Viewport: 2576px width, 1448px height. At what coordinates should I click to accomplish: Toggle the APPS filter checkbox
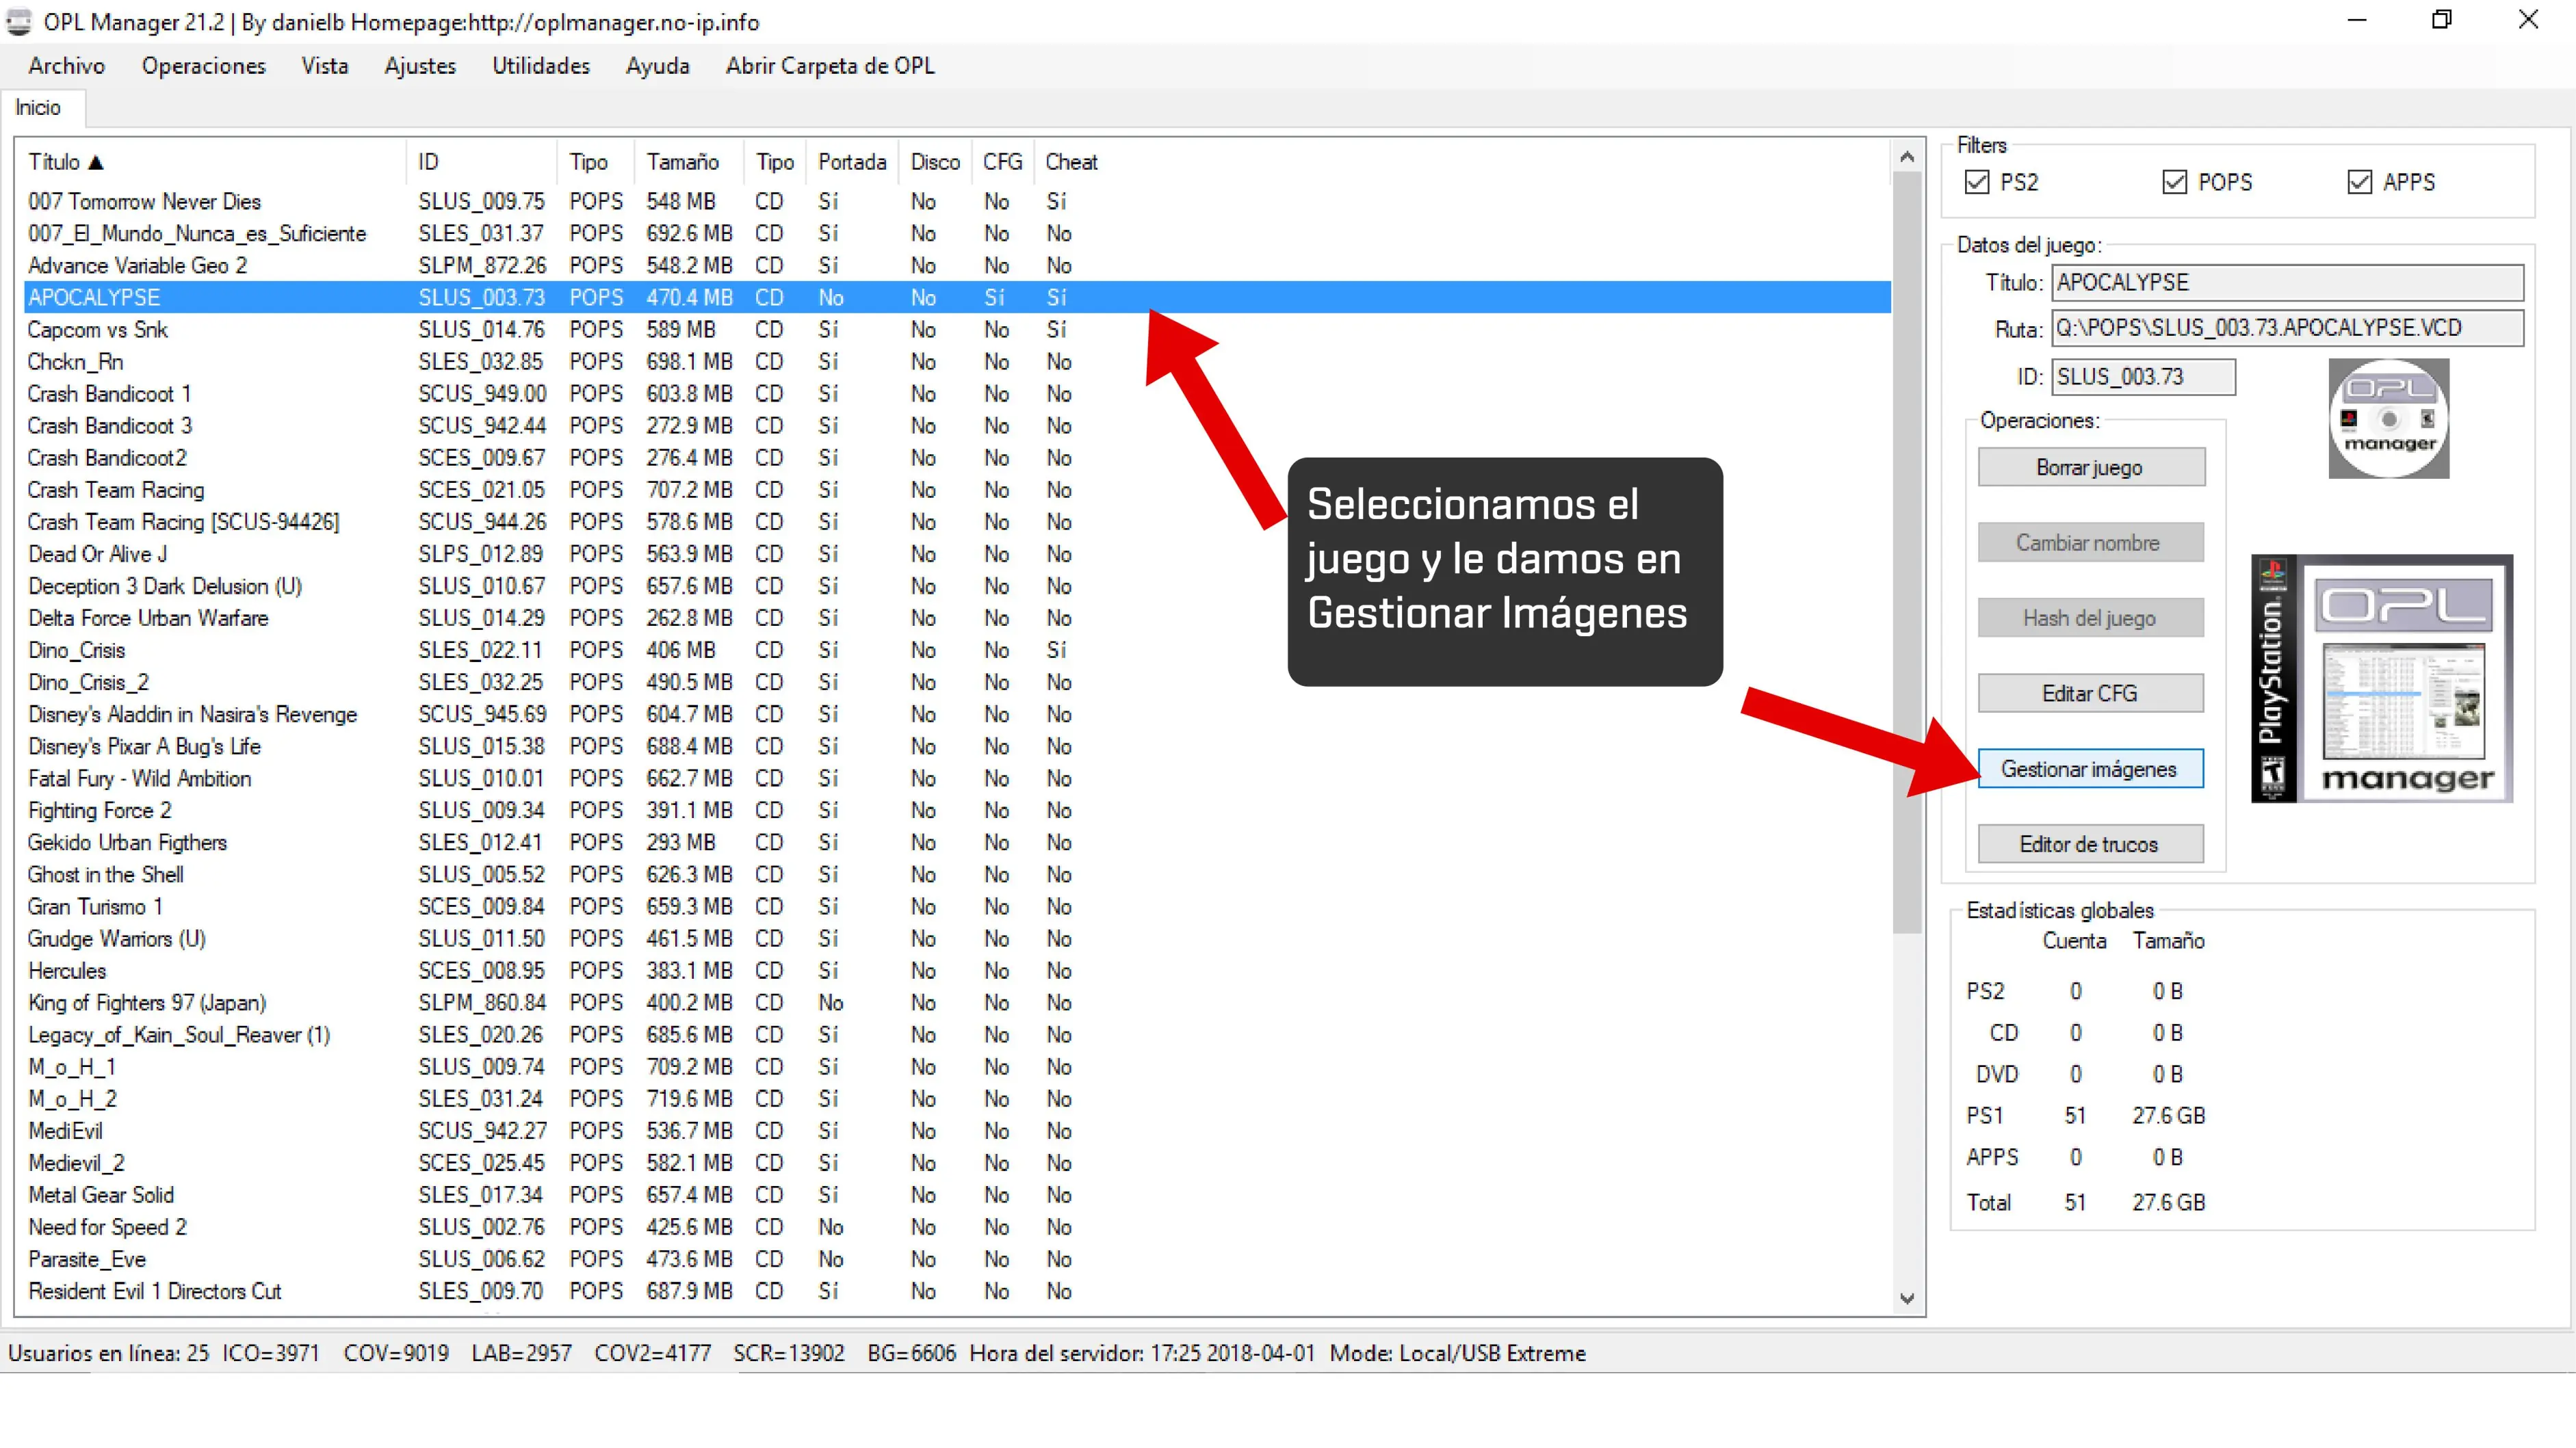(2360, 182)
